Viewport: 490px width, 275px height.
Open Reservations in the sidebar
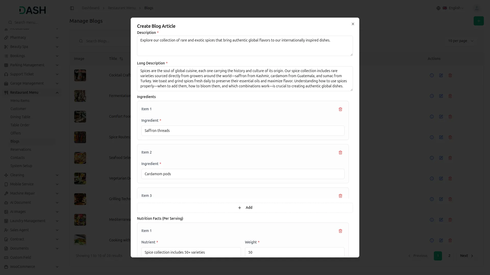[x=21, y=149]
